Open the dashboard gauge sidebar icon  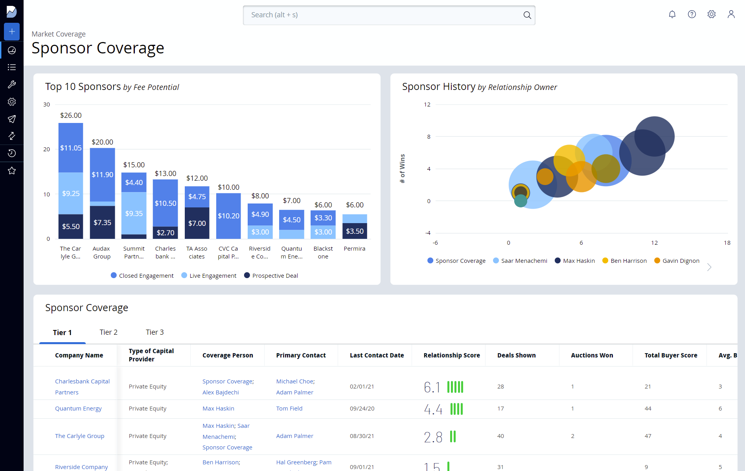(12, 50)
